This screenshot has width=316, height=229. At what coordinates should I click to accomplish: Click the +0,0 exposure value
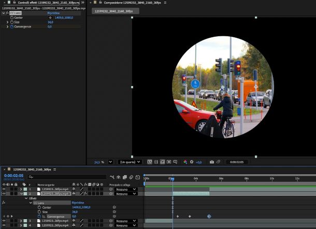[198, 162]
